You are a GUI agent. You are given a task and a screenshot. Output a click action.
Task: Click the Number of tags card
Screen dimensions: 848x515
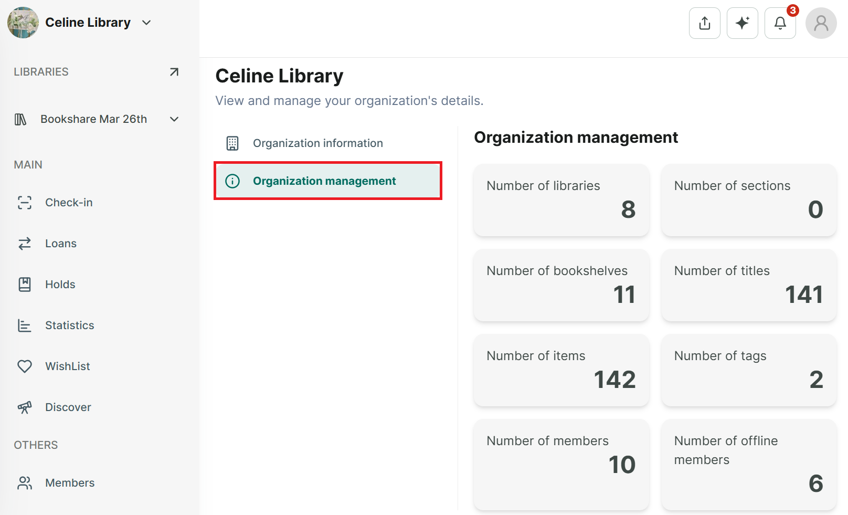click(x=749, y=370)
